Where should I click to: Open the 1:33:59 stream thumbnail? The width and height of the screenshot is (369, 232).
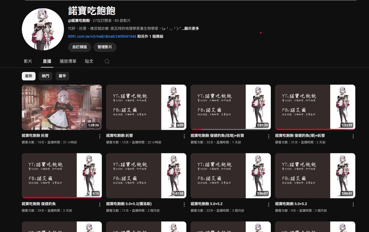point(315,107)
